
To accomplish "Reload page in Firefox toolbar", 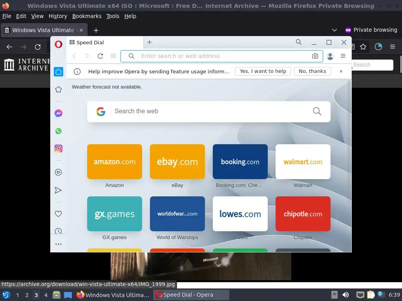I will pyautogui.click(x=38, y=47).
